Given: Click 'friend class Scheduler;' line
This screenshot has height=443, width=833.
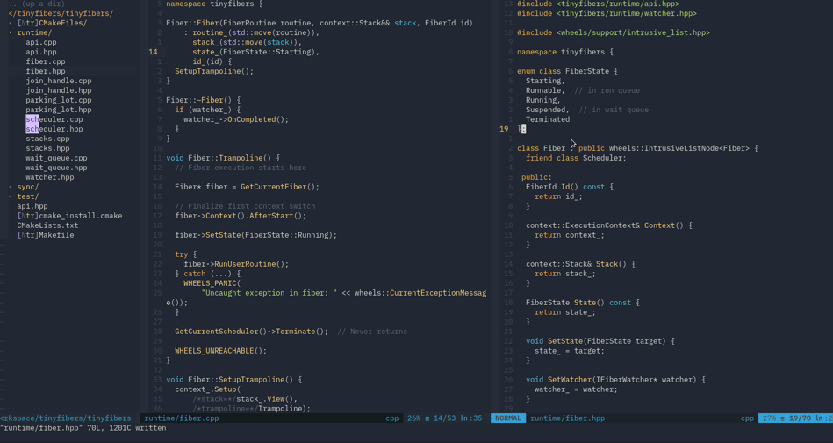Looking at the screenshot, I should tap(577, 158).
